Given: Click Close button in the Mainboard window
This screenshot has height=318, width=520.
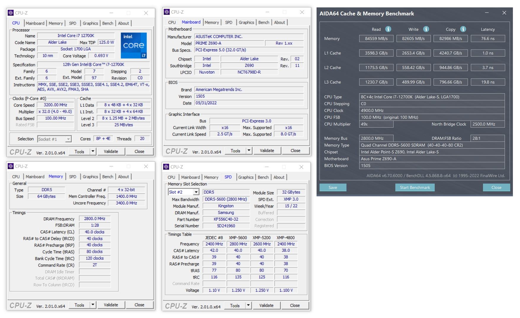Looking at the screenshot, I should [295, 151].
